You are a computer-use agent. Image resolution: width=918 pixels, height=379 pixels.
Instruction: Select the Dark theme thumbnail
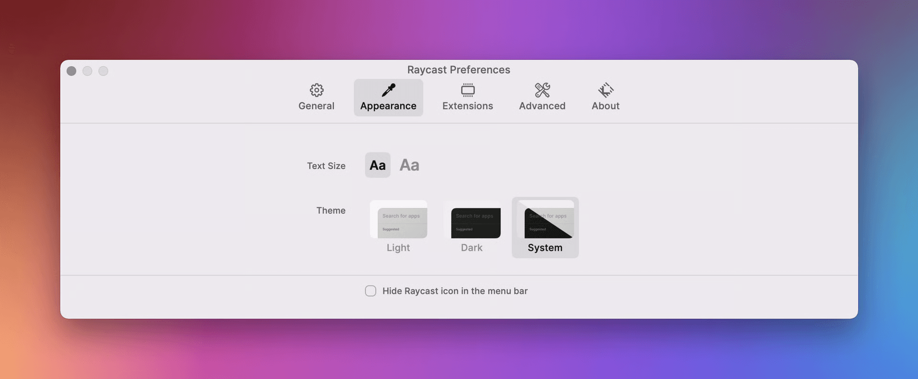click(x=472, y=219)
